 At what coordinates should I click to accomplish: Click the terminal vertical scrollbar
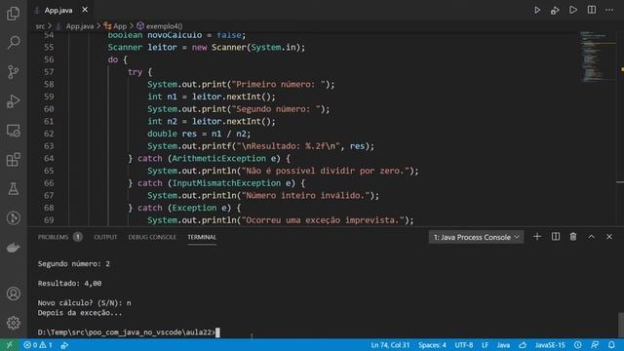coord(620,325)
